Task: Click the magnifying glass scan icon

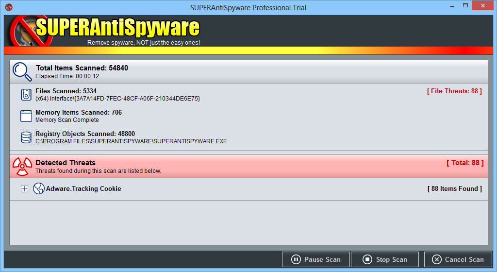Action: pyautogui.click(x=22, y=72)
